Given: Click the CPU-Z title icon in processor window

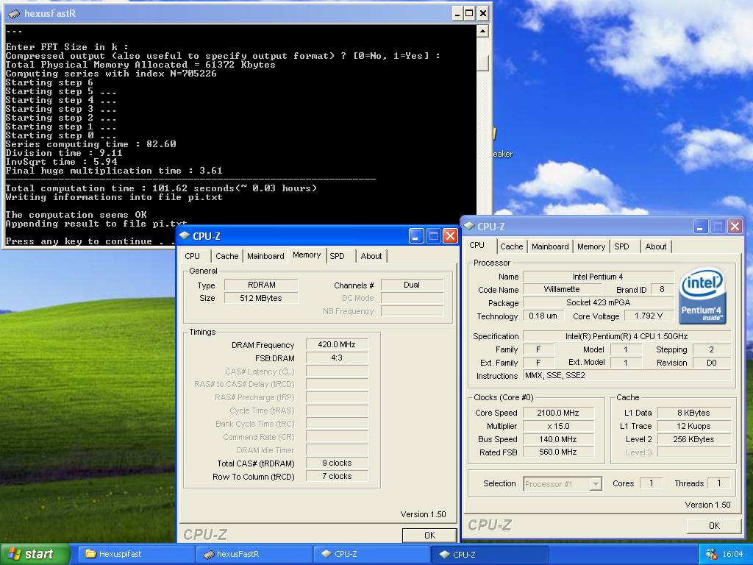Looking at the screenshot, I should (469, 226).
